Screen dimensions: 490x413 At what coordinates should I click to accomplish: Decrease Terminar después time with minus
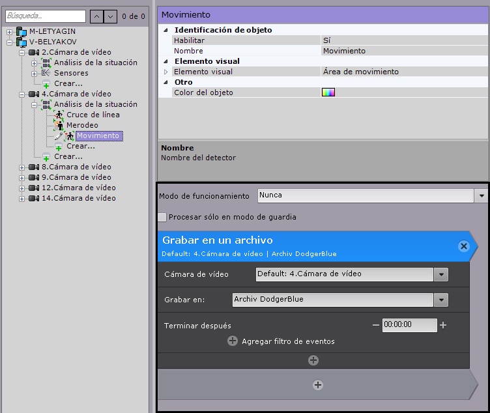click(x=375, y=325)
